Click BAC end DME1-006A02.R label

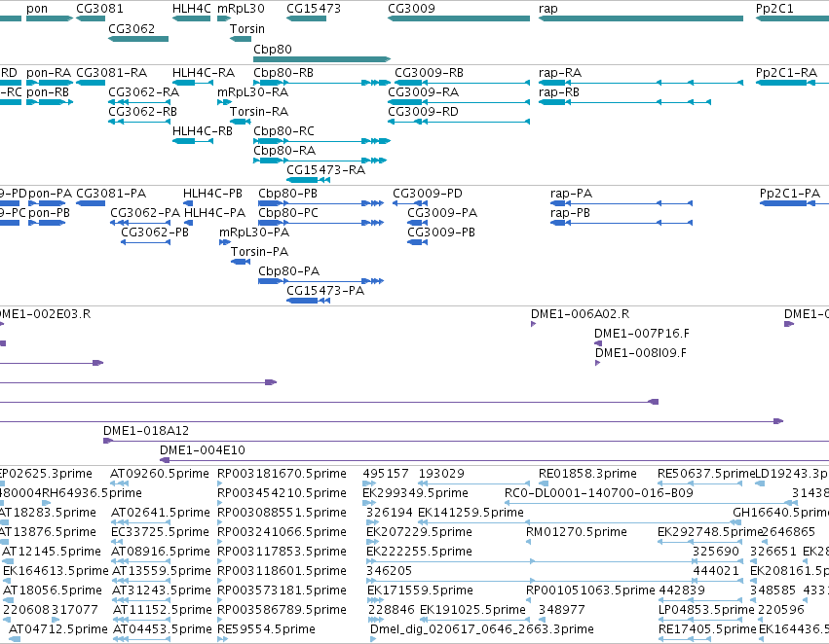(580, 313)
